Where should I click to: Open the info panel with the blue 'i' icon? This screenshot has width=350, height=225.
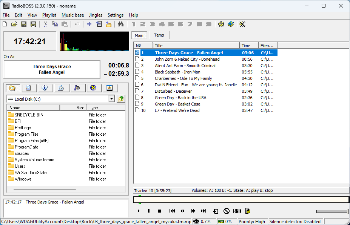click(x=45, y=88)
